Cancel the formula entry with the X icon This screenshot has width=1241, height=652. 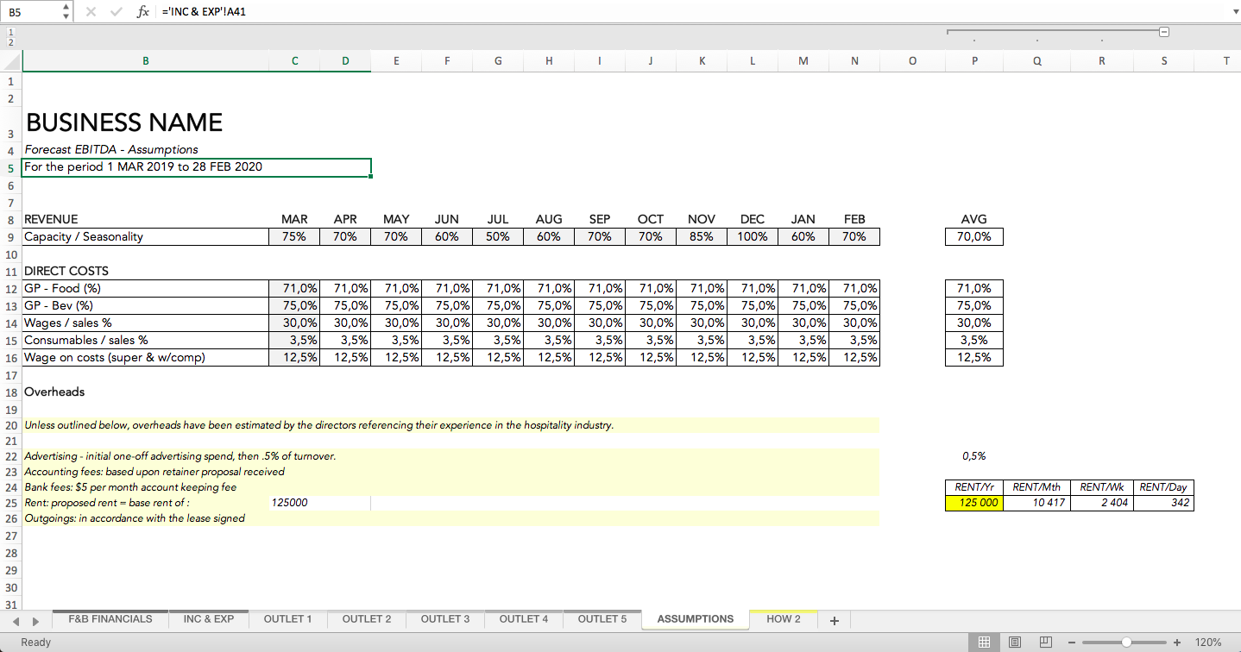91,12
